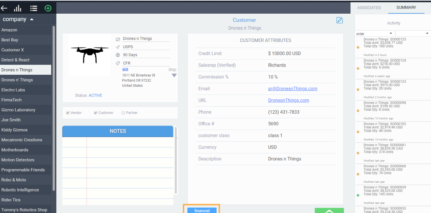Open the bar chart view icon
Image resolution: width=431 pixels, height=213 pixels.
(x=18, y=9)
